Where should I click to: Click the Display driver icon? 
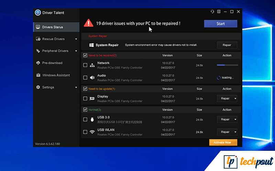(92, 98)
